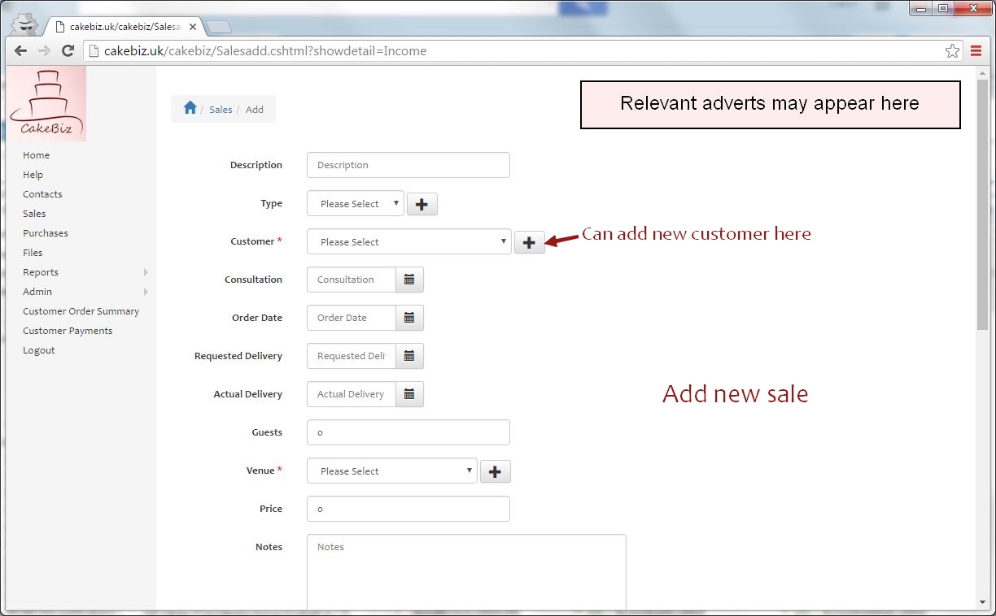Open the Consultation calendar picker
The height and width of the screenshot is (616, 996).
pyautogui.click(x=409, y=280)
